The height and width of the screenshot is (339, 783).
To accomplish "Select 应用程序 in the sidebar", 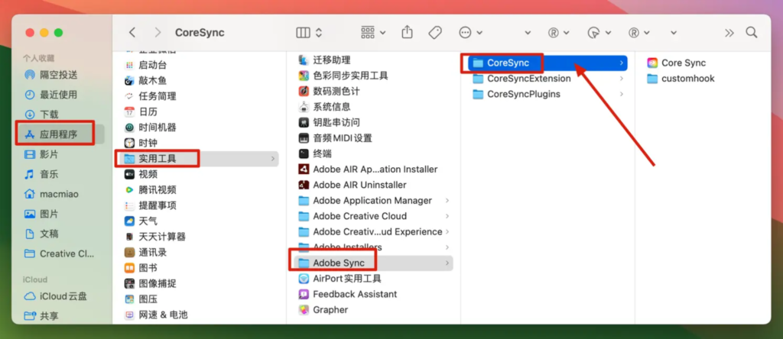I will pos(59,134).
